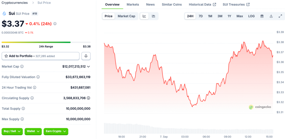Click Historical Data external link icon
Viewport: 285px width, 139px height.
pos(215,4)
